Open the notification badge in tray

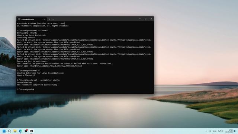tap(235, 131)
